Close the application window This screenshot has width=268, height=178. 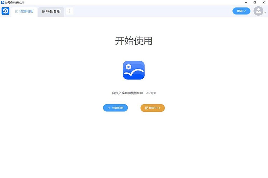[263, 2]
